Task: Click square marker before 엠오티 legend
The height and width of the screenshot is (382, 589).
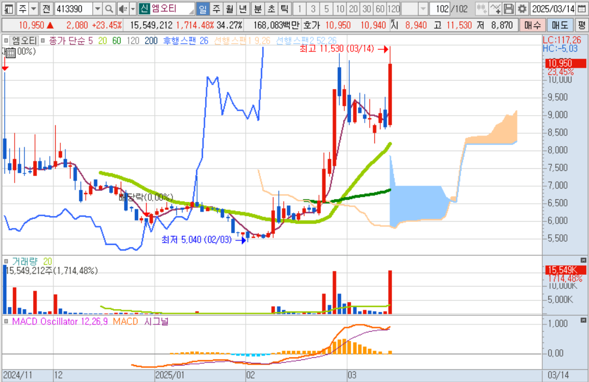Action: (6, 40)
